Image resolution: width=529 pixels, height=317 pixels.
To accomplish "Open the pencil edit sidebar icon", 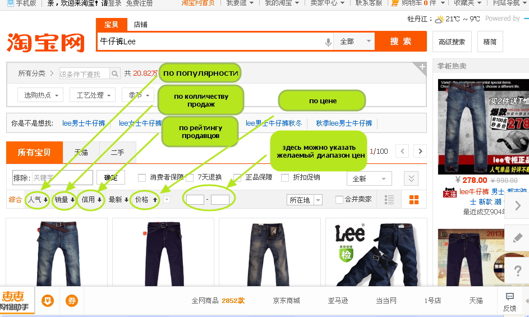I will [x=518, y=238].
